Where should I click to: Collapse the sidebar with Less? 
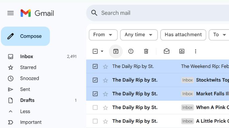point(25,111)
